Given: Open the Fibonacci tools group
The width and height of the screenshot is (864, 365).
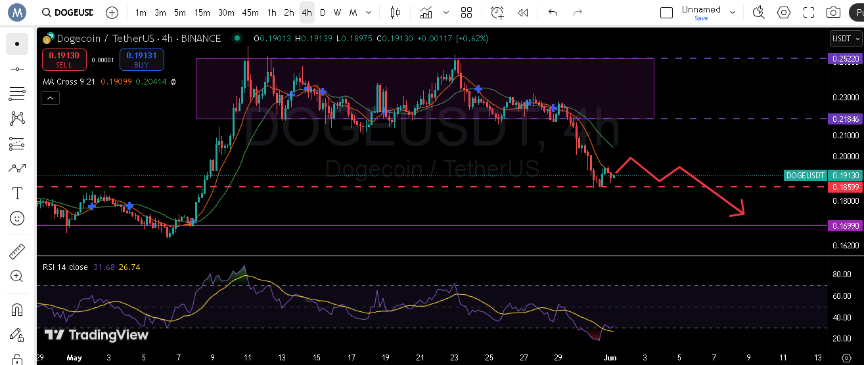Looking at the screenshot, I should (17, 94).
